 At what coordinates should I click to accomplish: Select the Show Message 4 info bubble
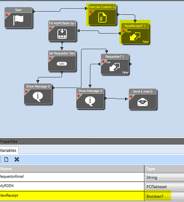(90, 101)
